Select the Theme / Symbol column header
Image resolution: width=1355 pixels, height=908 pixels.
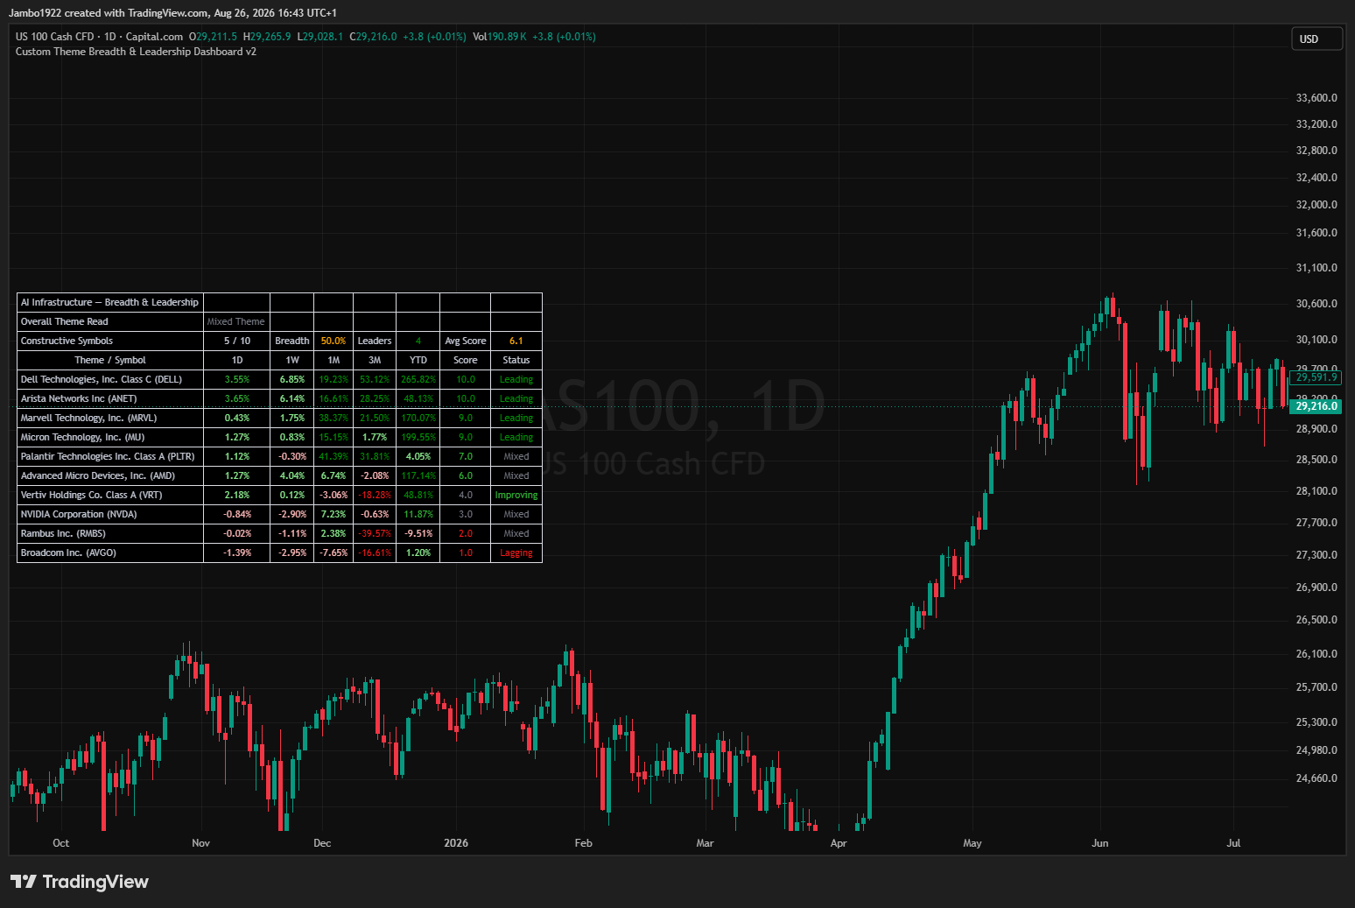(110, 360)
